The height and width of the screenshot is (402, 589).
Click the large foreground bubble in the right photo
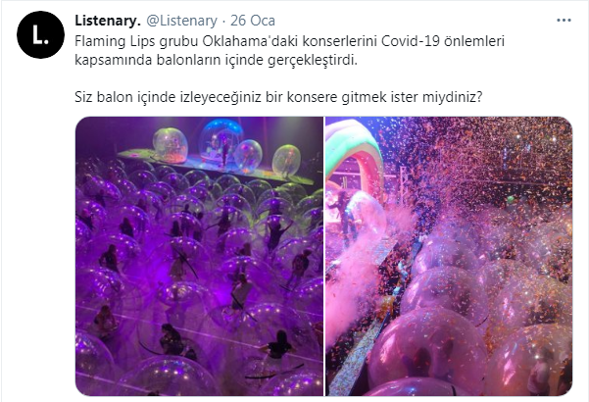point(426,349)
